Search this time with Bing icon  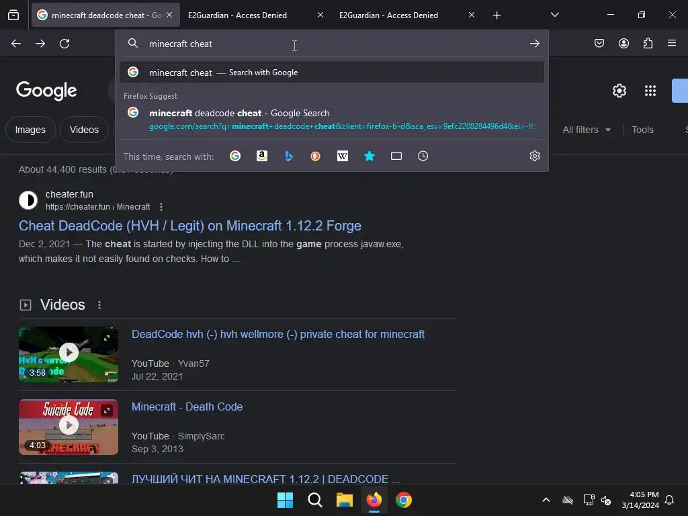[x=289, y=156]
